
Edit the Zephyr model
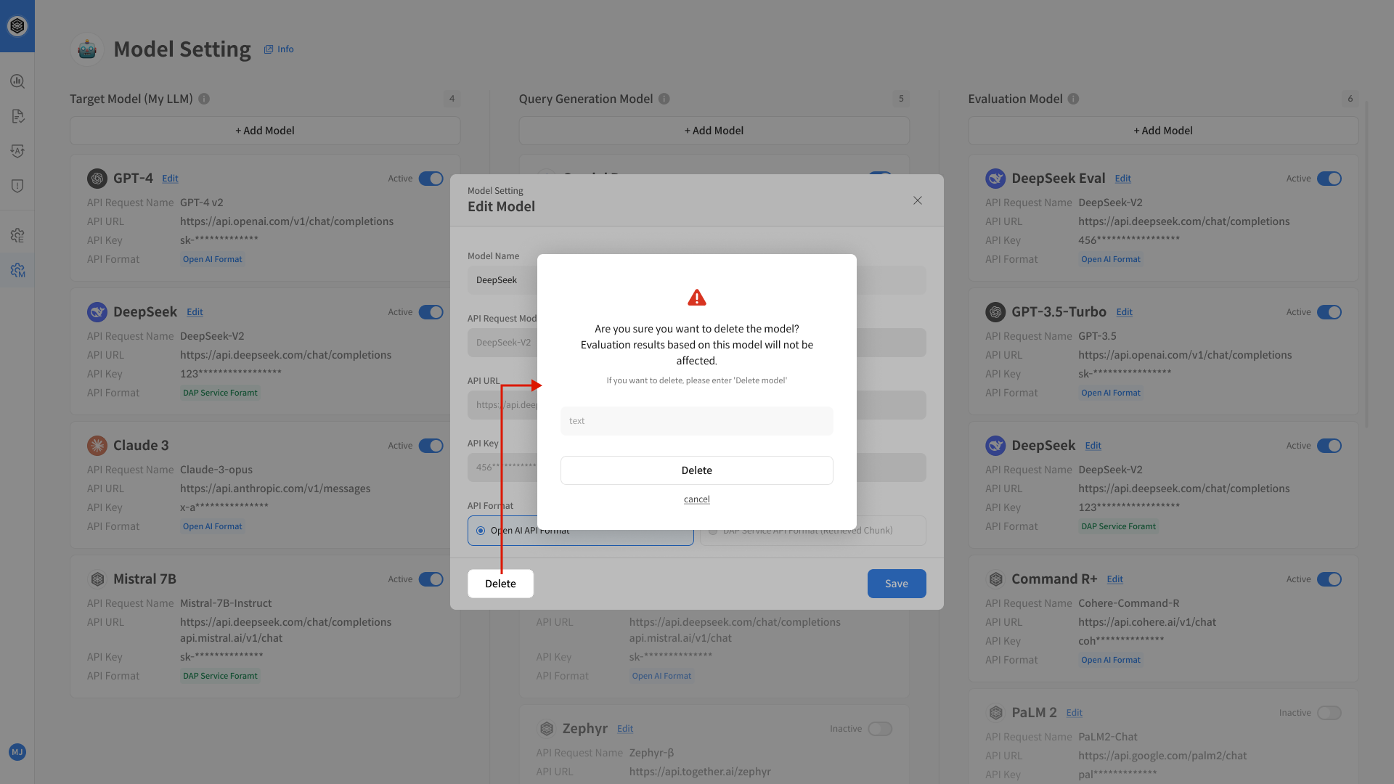tap(625, 729)
